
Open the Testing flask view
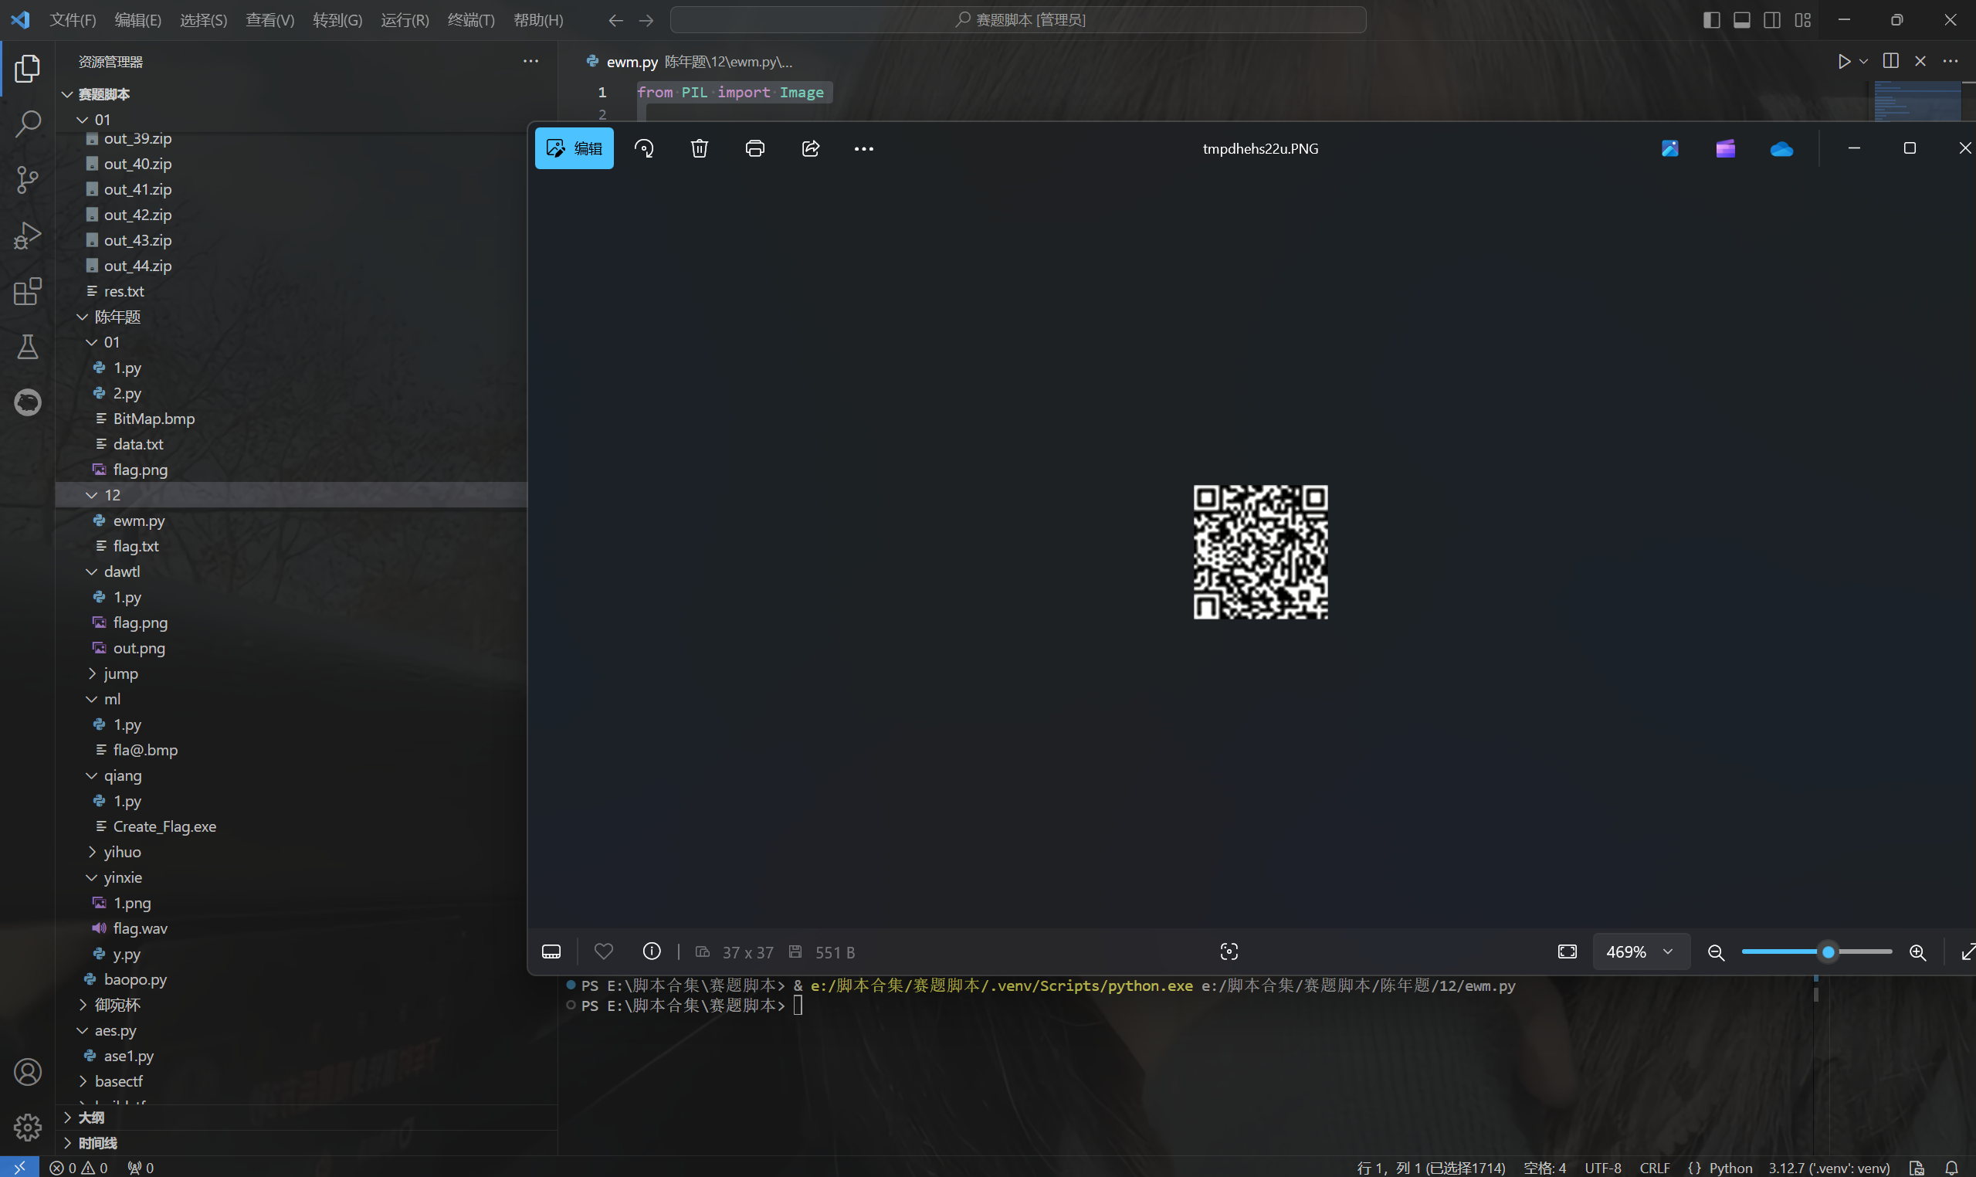pyautogui.click(x=28, y=347)
